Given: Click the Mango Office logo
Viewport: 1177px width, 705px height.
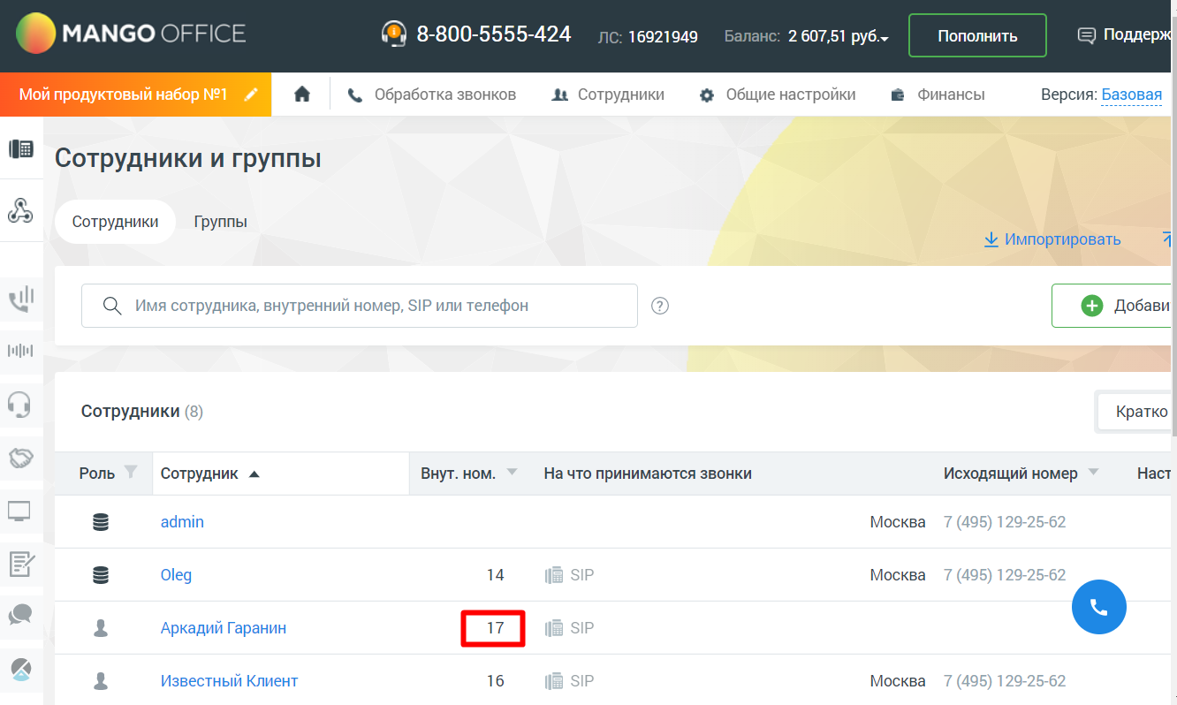Looking at the screenshot, I should point(131,34).
